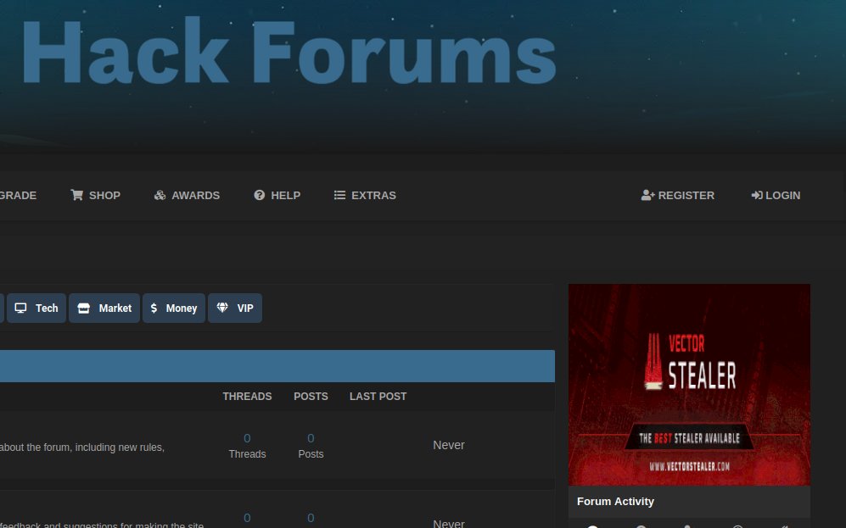The image size is (846, 528).
Task: Click the REGISTER link
Action: [678, 195]
